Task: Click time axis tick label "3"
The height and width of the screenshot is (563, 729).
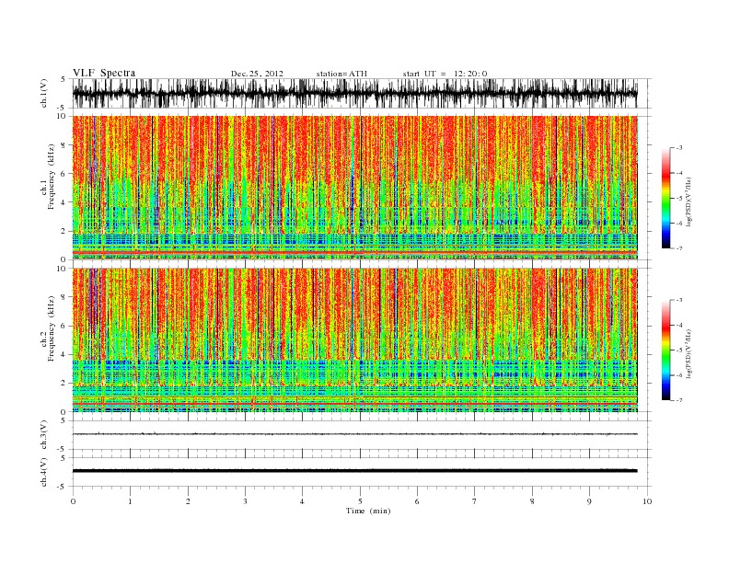Action: click(x=245, y=501)
